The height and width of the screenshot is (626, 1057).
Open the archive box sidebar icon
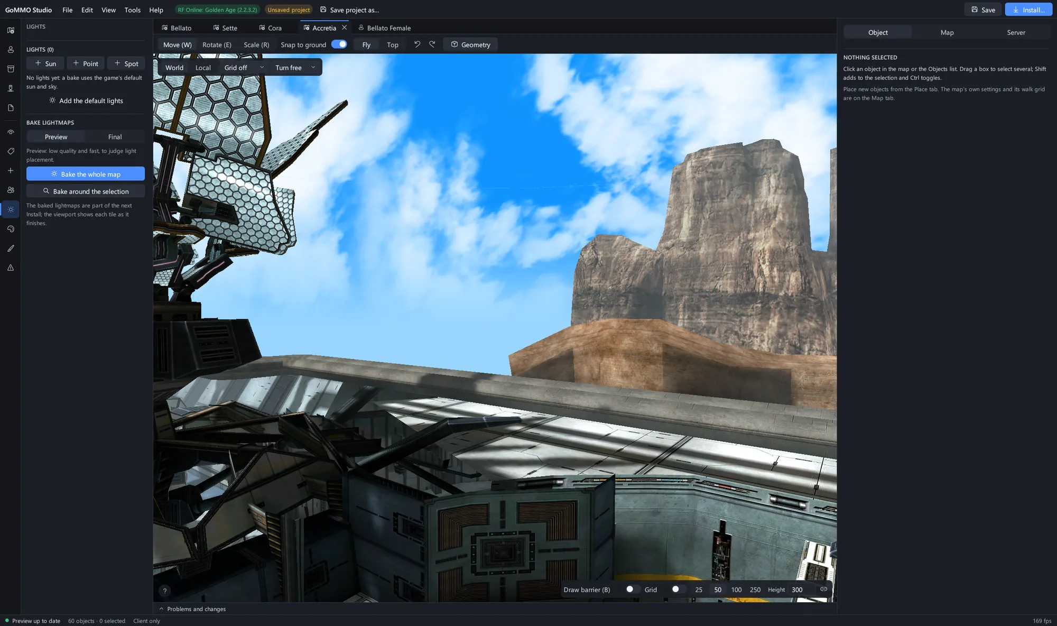click(x=11, y=69)
